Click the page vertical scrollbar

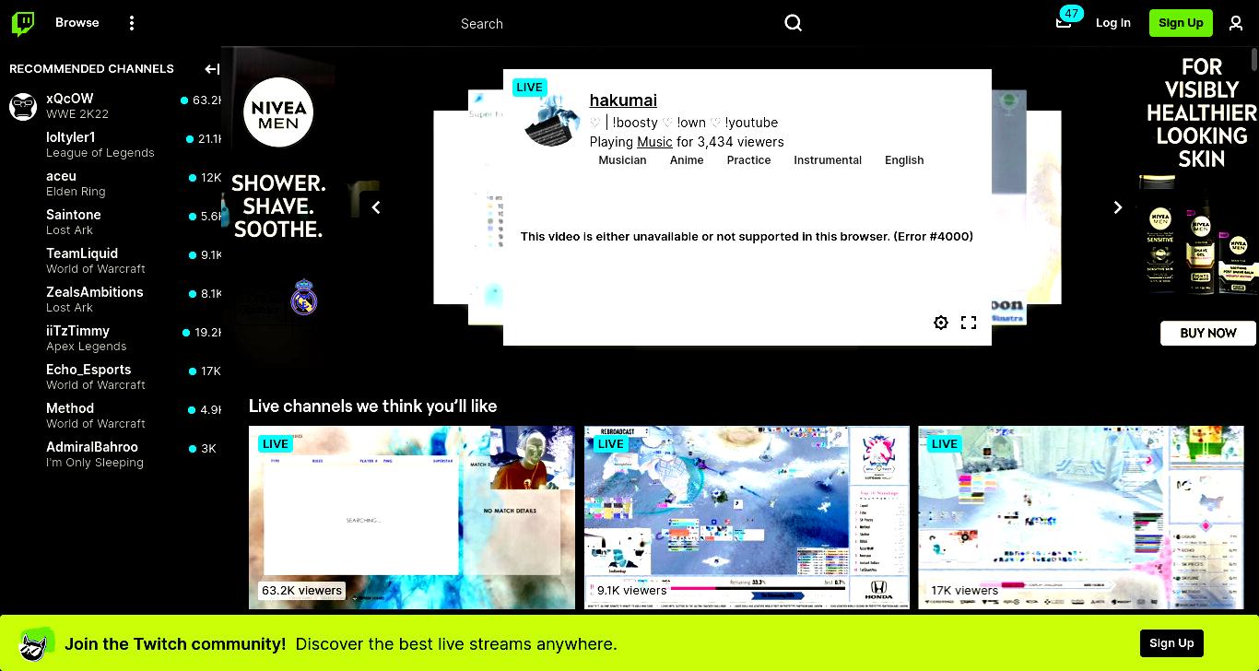[1254, 60]
